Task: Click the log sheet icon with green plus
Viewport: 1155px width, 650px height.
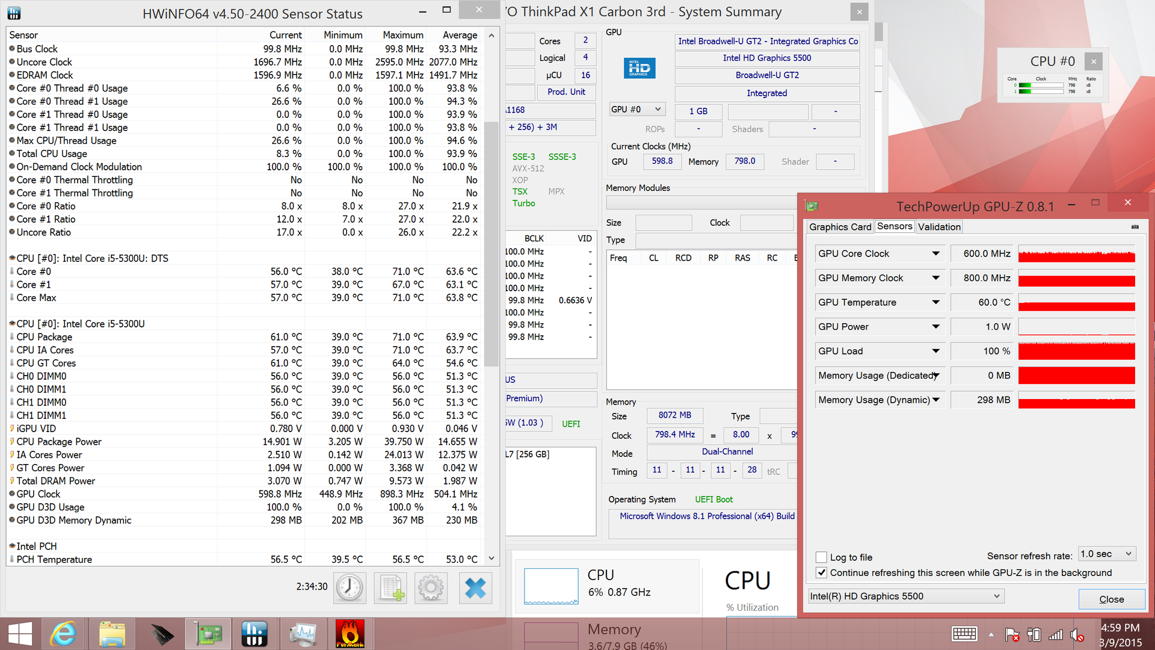Action: [x=390, y=587]
